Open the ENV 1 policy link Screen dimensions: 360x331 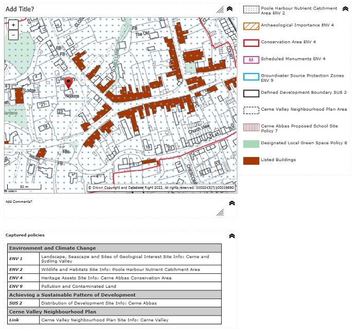pyautogui.click(x=16, y=258)
